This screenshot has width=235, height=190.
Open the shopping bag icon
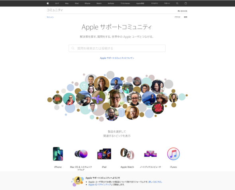(186, 3)
